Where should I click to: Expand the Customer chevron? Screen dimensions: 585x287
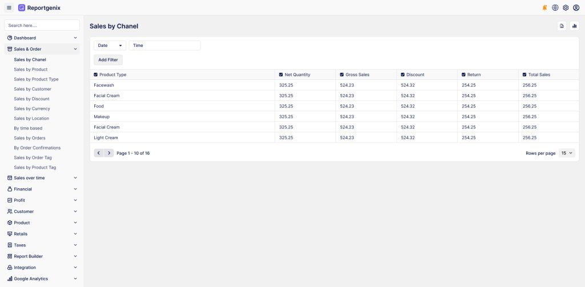tap(75, 211)
